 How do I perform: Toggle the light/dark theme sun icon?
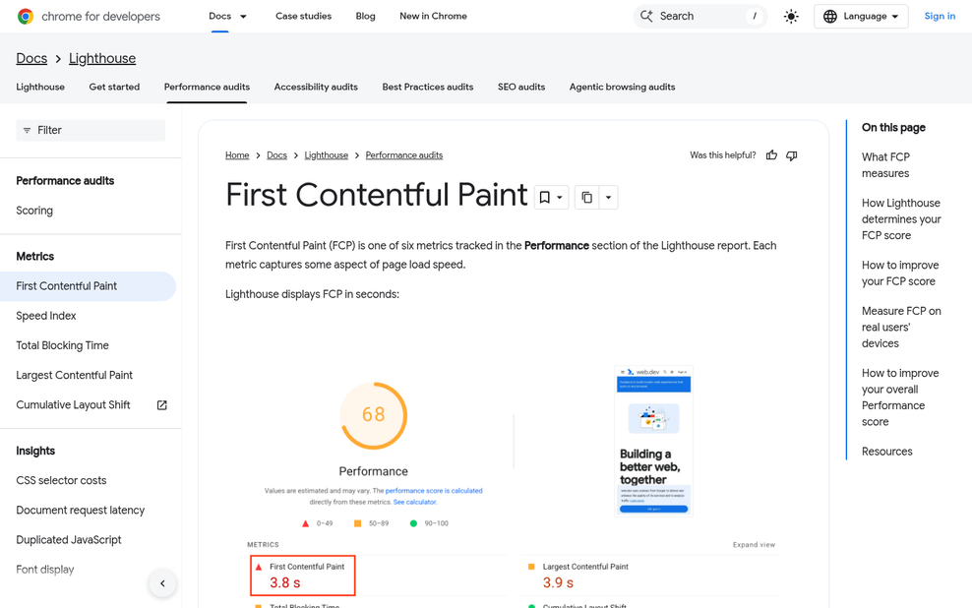coord(791,16)
